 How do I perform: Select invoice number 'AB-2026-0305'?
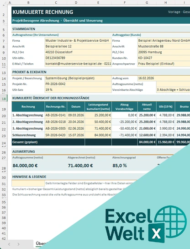click(56, 128)
